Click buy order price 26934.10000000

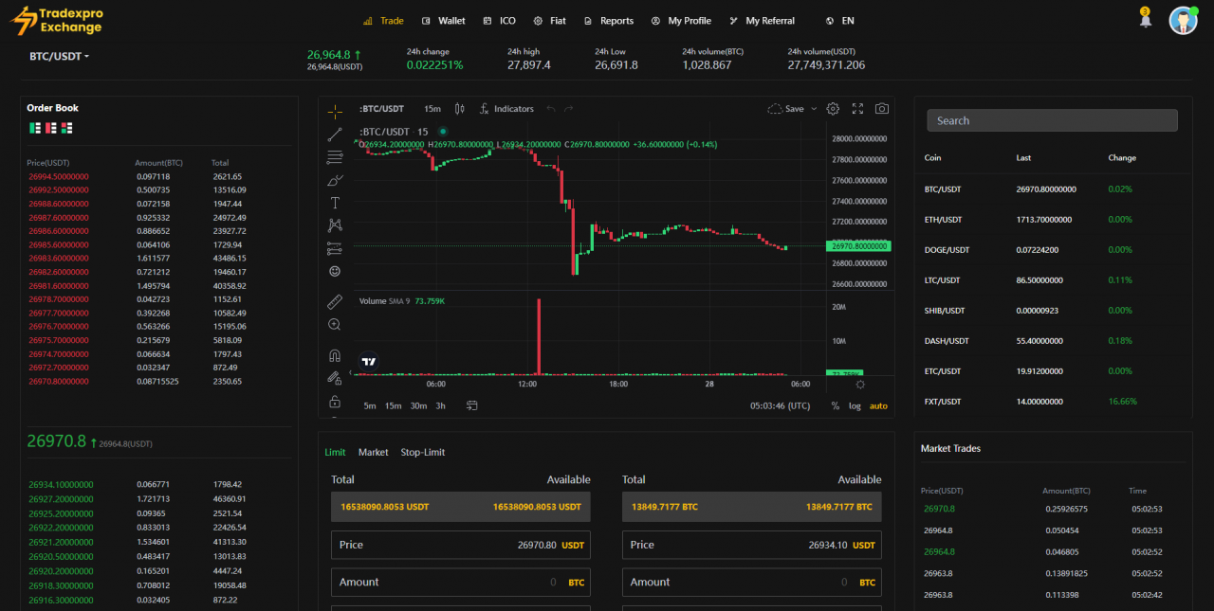click(62, 484)
